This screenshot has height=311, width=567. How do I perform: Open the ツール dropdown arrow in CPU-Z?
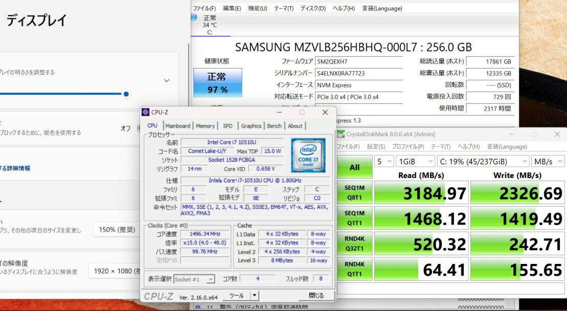coord(255,296)
